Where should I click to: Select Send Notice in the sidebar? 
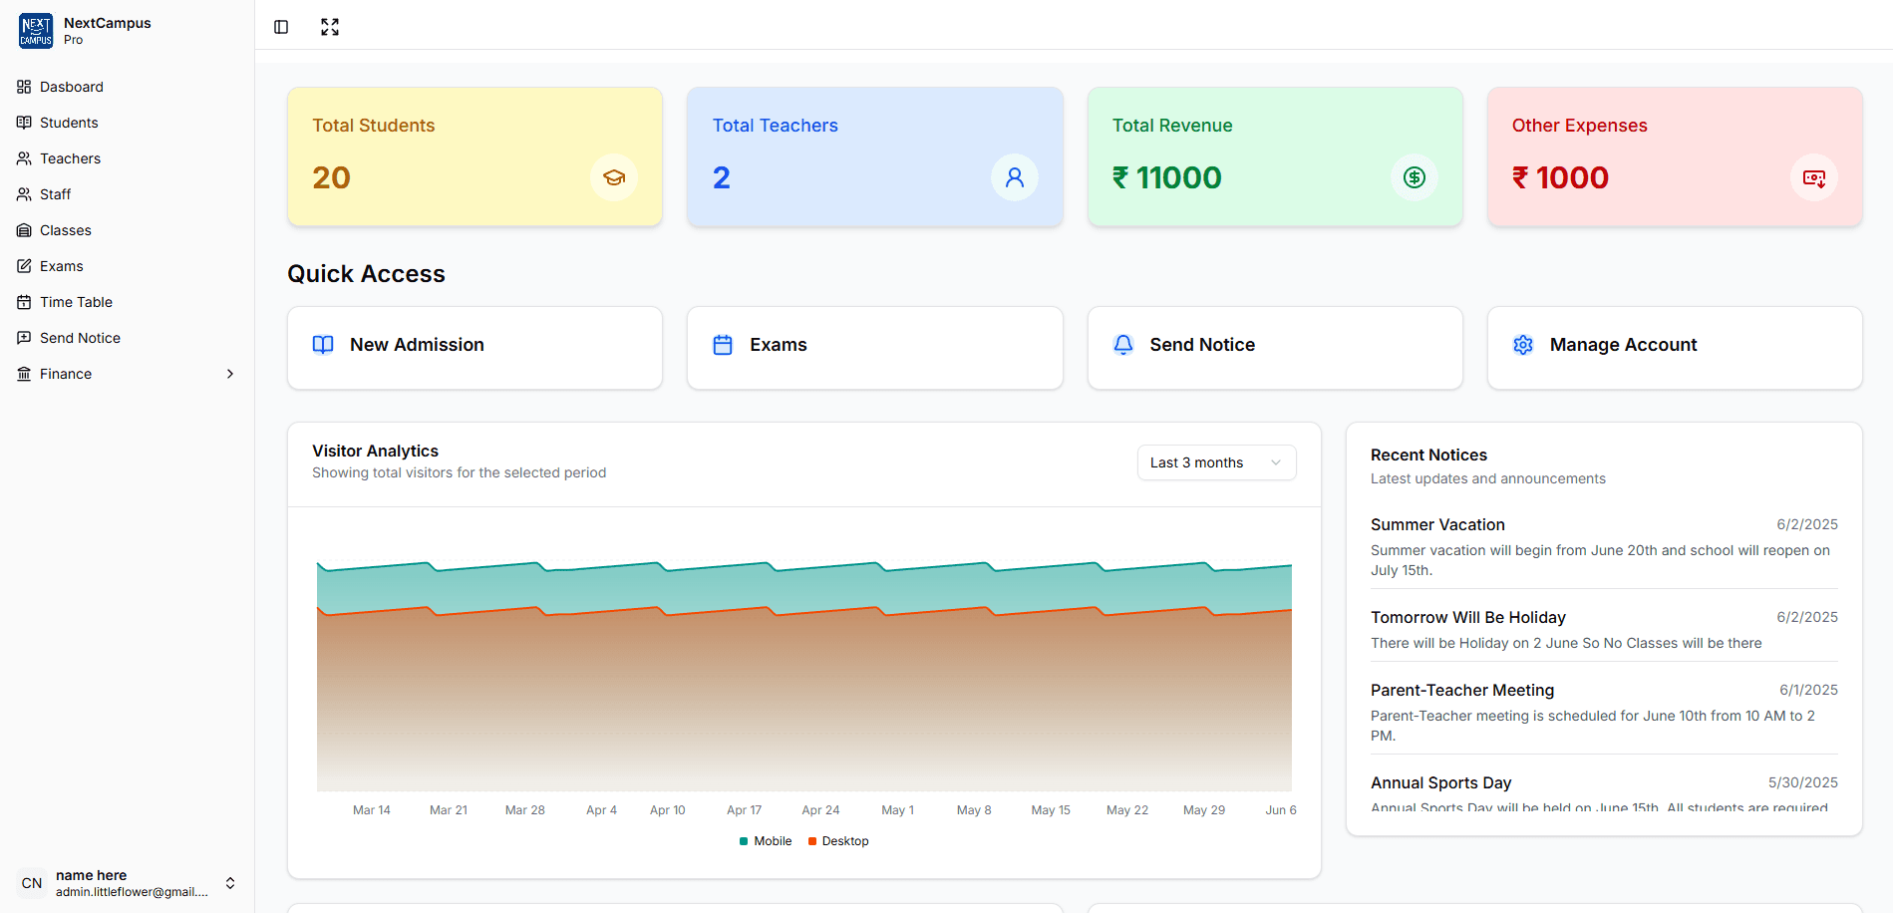(x=128, y=338)
